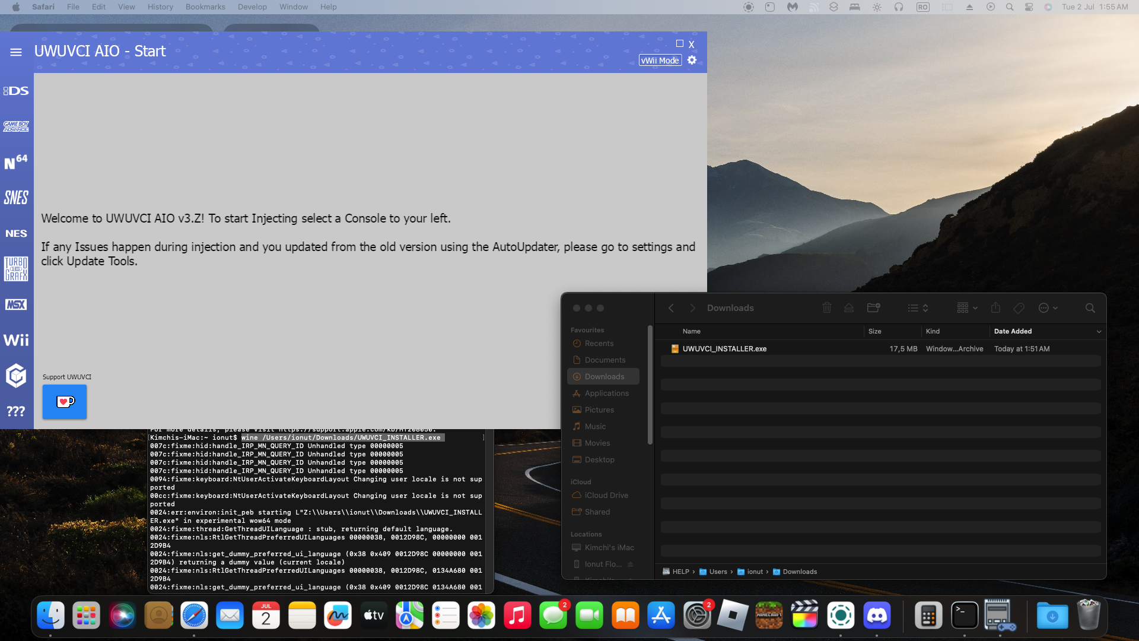
Task: Click HELP in Finder path bar
Action: (x=676, y=572)
